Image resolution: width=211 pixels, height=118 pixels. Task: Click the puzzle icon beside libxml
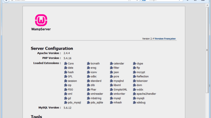[112, 85]
